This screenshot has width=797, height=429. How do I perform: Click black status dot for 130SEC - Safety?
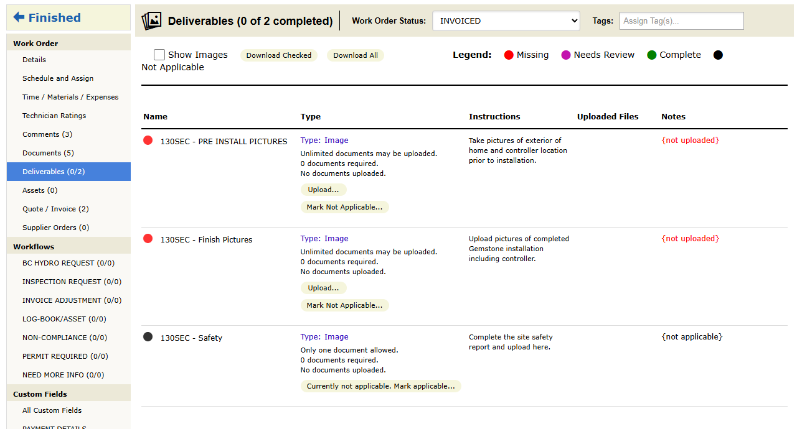[148, 337]
